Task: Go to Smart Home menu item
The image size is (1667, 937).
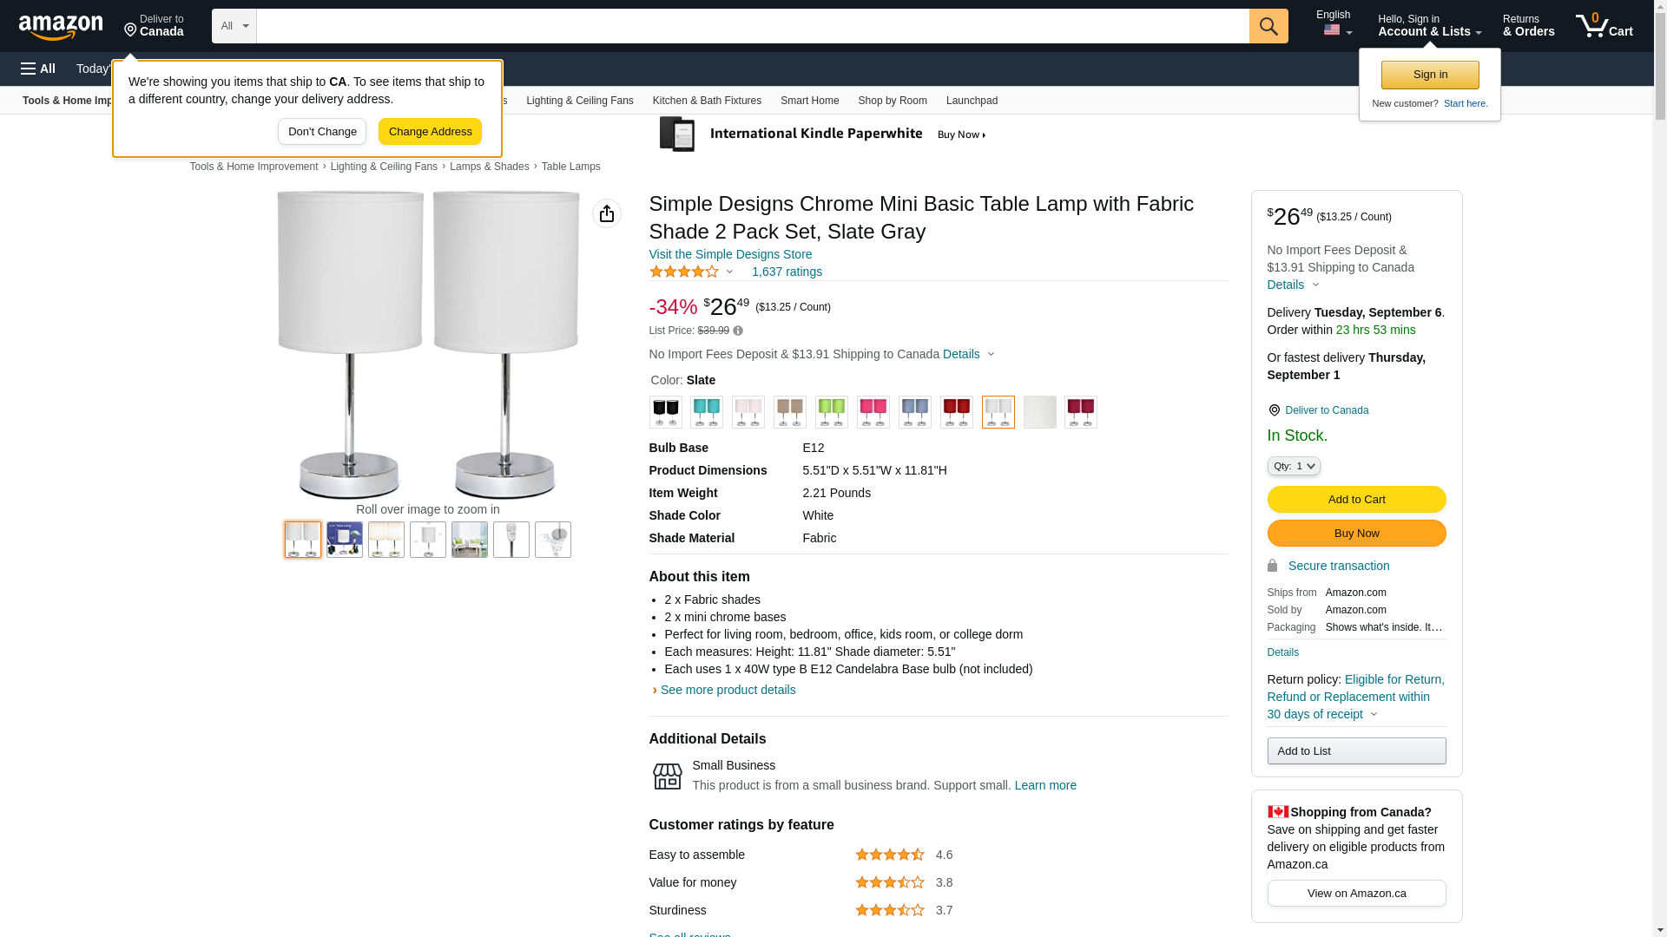Action: (x=809, y=101)
